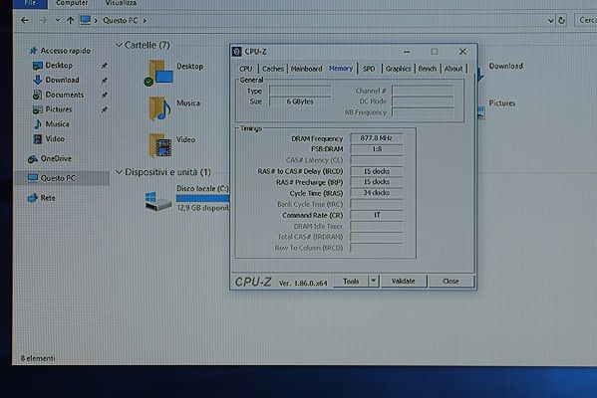Viewport: 597px width, 398px height.
Task: Open the Bench tab
Action: coord(428,69)
